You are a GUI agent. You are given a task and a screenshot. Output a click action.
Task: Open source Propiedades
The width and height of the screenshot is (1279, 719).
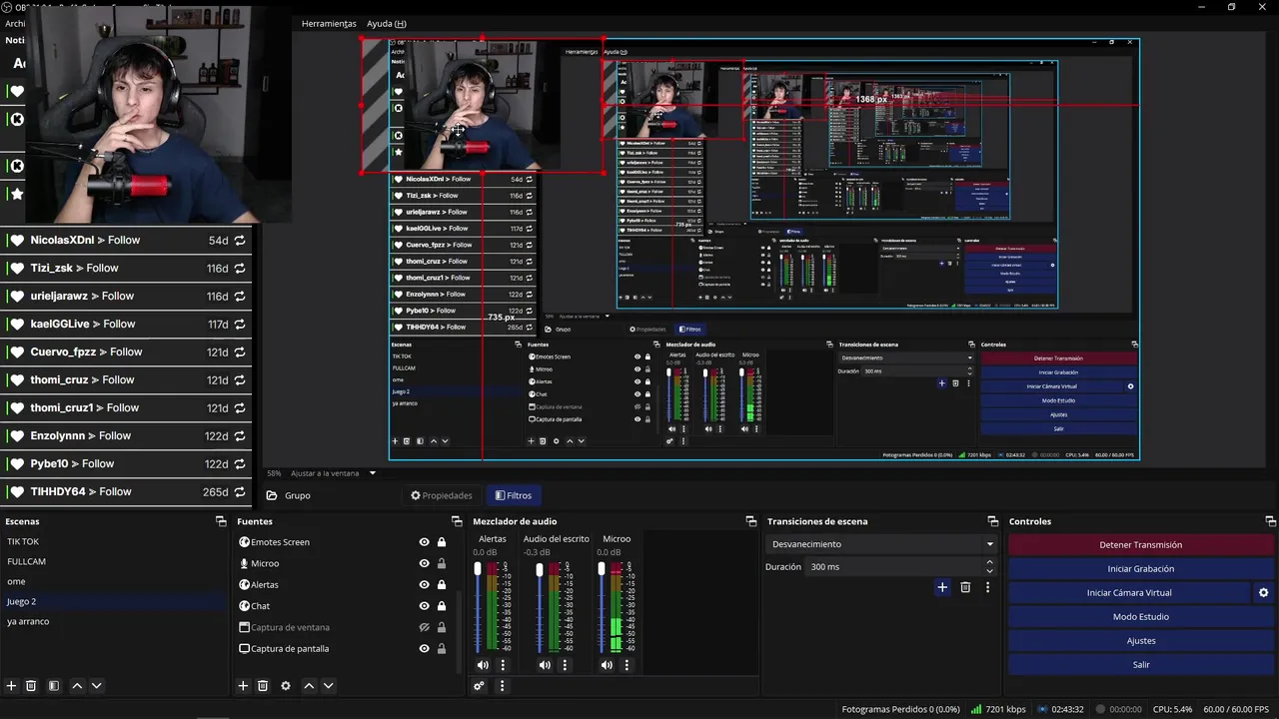point(441,495)
